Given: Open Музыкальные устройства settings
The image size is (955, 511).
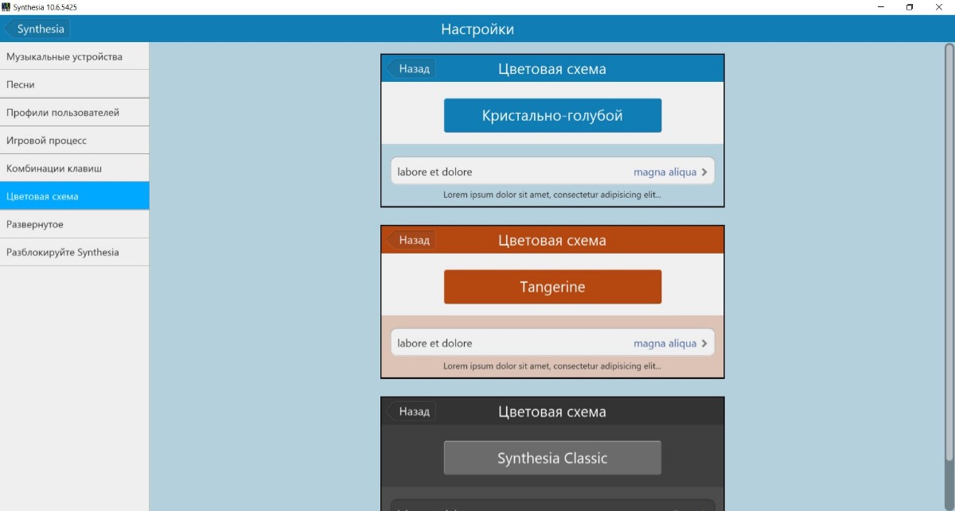Looking at the screenshot, I should click(x=74, y=56).
